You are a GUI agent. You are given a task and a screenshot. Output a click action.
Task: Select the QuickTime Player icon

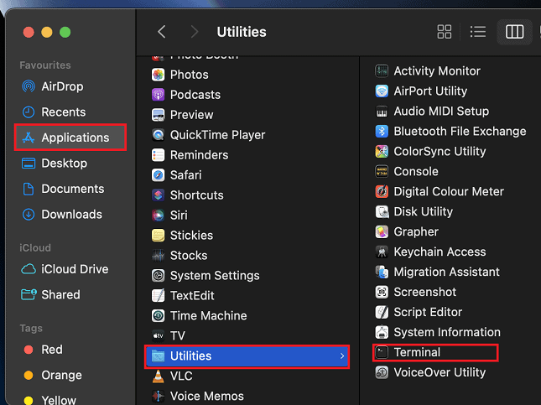(x=159, y=135)
